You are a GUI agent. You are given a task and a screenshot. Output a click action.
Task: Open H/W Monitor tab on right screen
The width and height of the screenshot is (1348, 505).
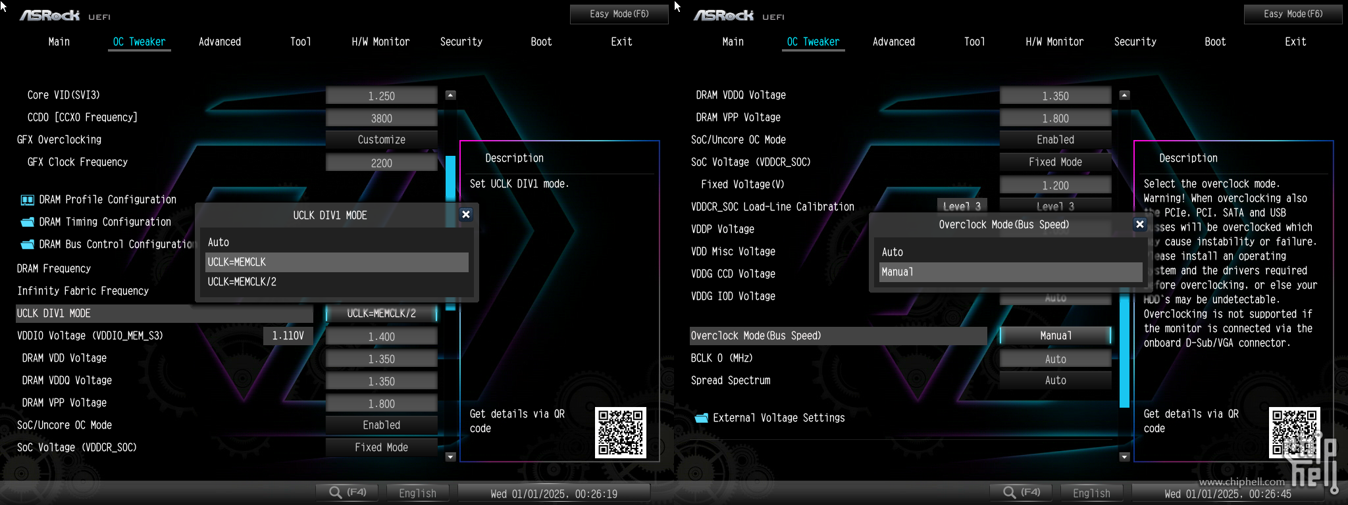(x=1054, y=42)
